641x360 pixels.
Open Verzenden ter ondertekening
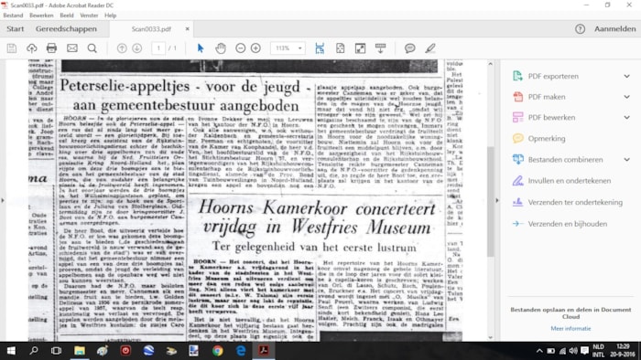(x=575, y=202)
